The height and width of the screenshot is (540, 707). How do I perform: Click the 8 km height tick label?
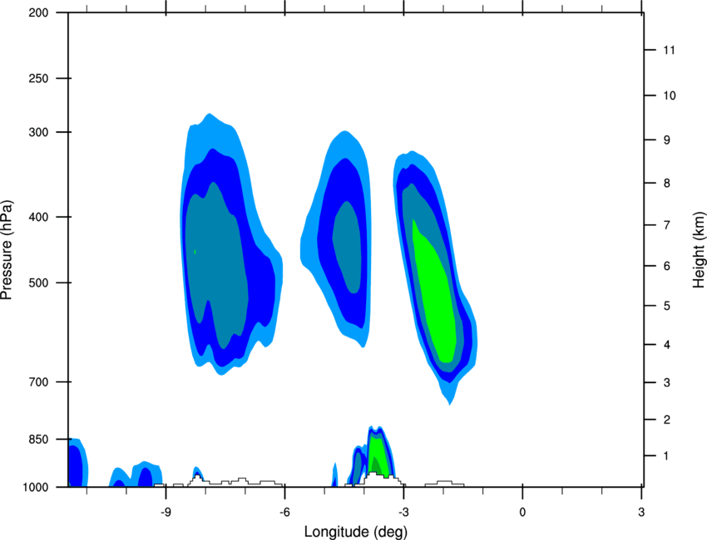(667, 183)
